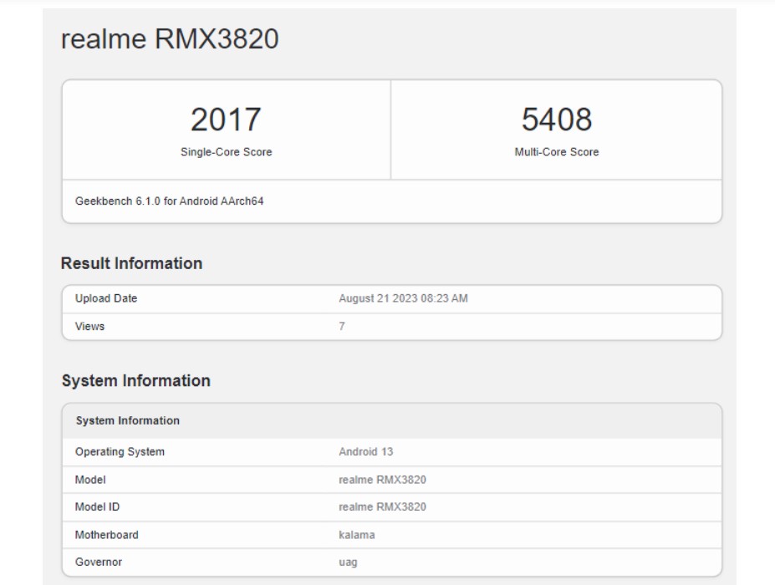
Task: Click the Multi-Core Score label
Action: pyautogui.click(x=557, y=152)
